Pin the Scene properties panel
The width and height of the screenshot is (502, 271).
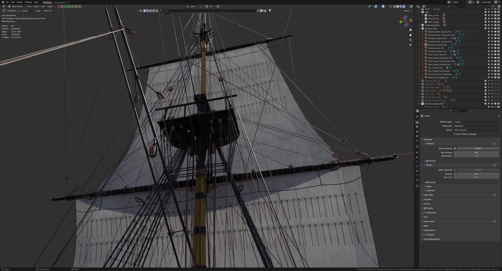coord(499,116)
